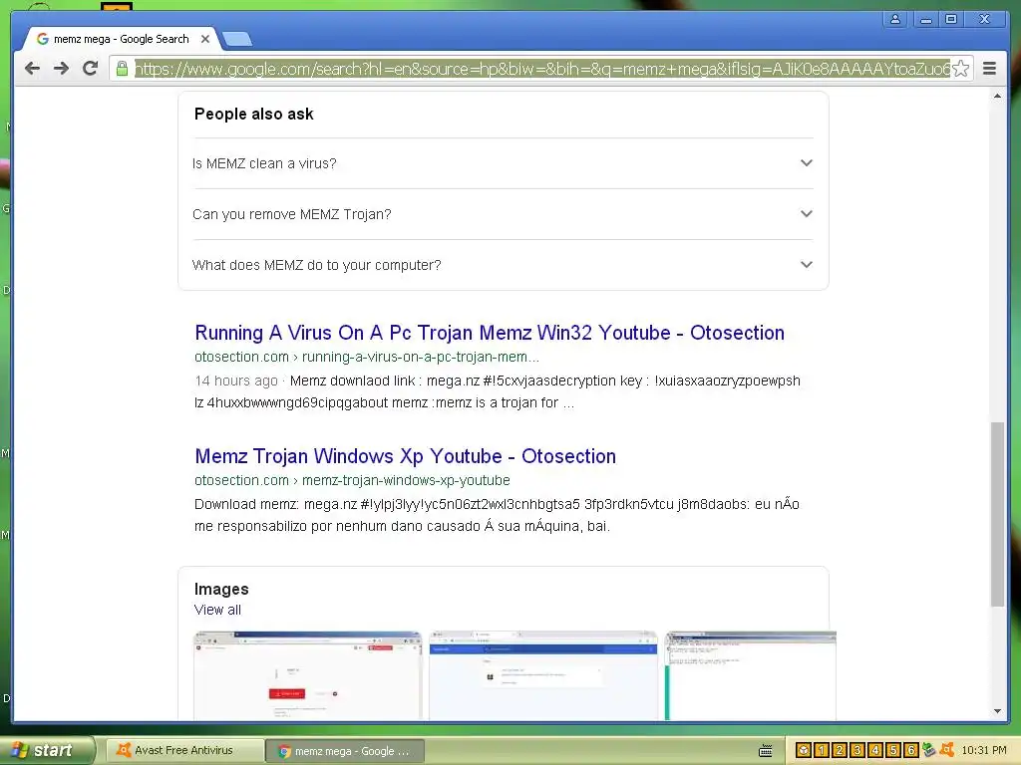Switch to Avast Free Antivirus taskbar item
Image resolution: width=1021 pixels, height=765 pixels.
click(184, 751)
